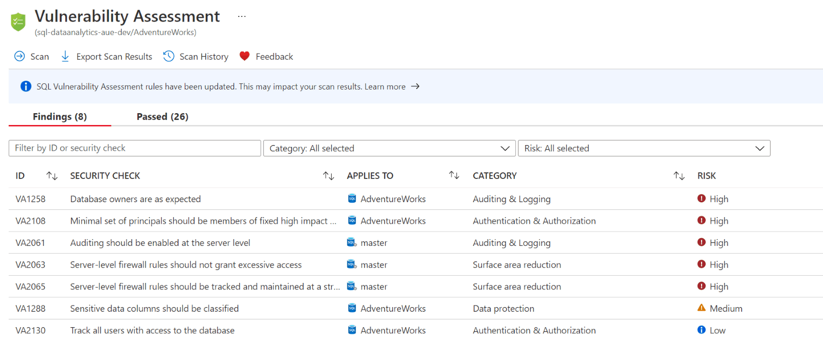Open the Category filter dropdown
Image resolution: width=823 pixels, height=340 pixels.
pos(389,148)
